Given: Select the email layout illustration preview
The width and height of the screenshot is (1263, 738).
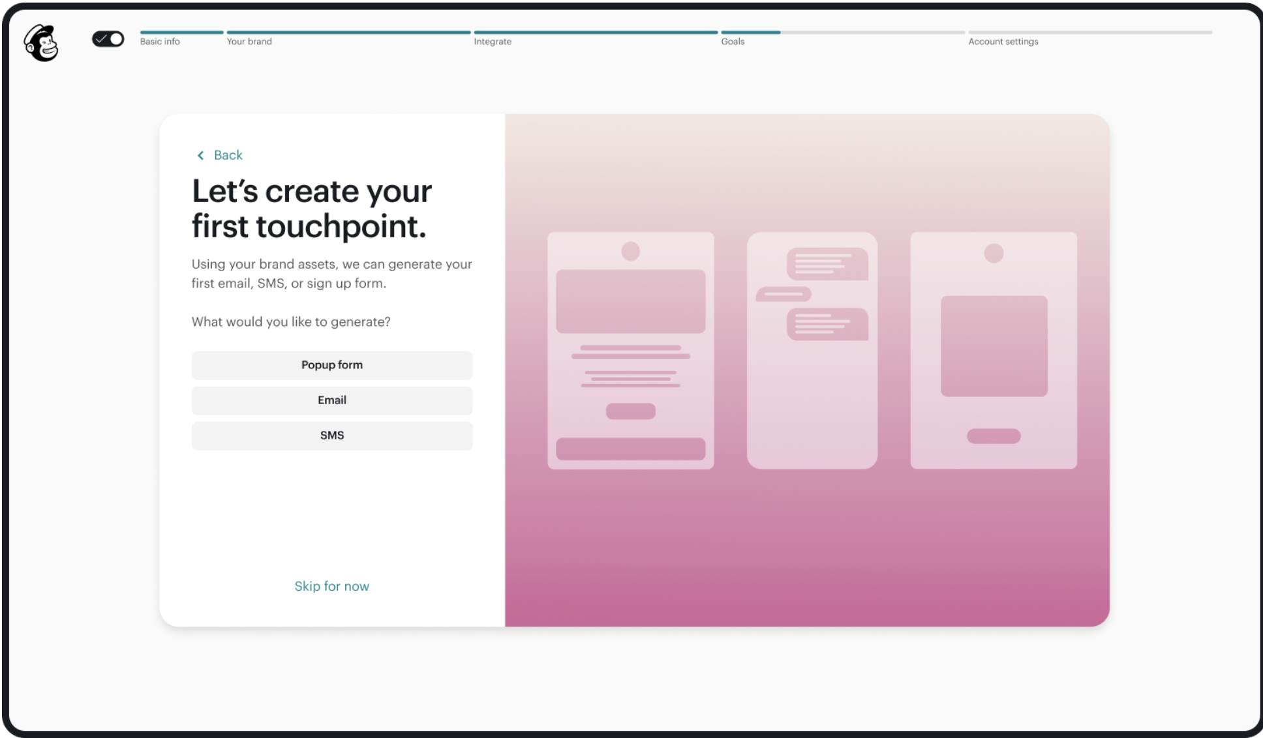Looking at the screenshot, I should tap(630, 349).
